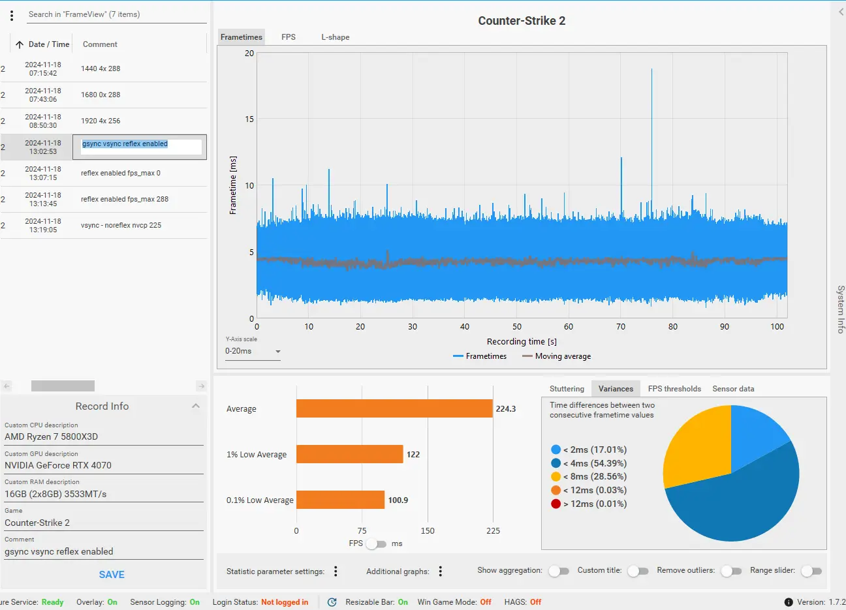The width and height of the screenshot is (846, 610).
Task: Click the horizontal scrollbar thumb under the list
Action: [63, 386]
